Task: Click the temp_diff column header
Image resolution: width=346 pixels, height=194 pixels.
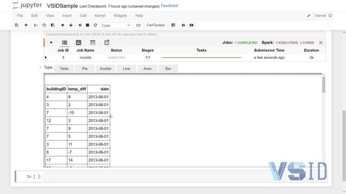Action: point(77,89)
